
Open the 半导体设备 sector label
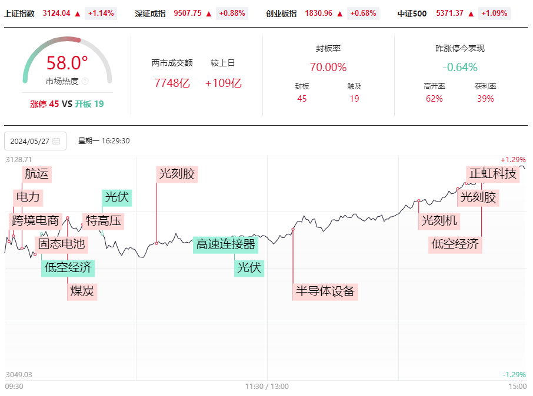[325, 291]
